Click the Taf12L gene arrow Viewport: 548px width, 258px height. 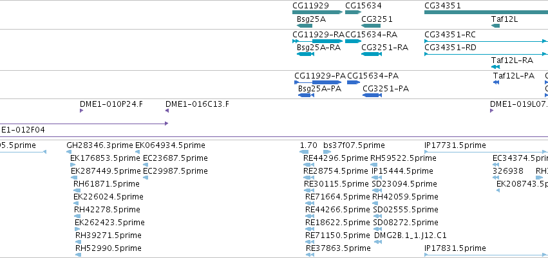[x=496, y=26]
